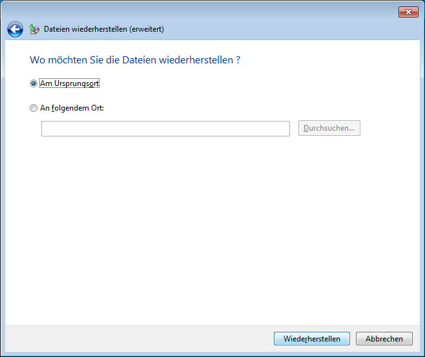Image resolution: width=425 pixels, height=357 pixels.
Task: Click the restore wizard icon beside title
Action: tap(34, 29)
